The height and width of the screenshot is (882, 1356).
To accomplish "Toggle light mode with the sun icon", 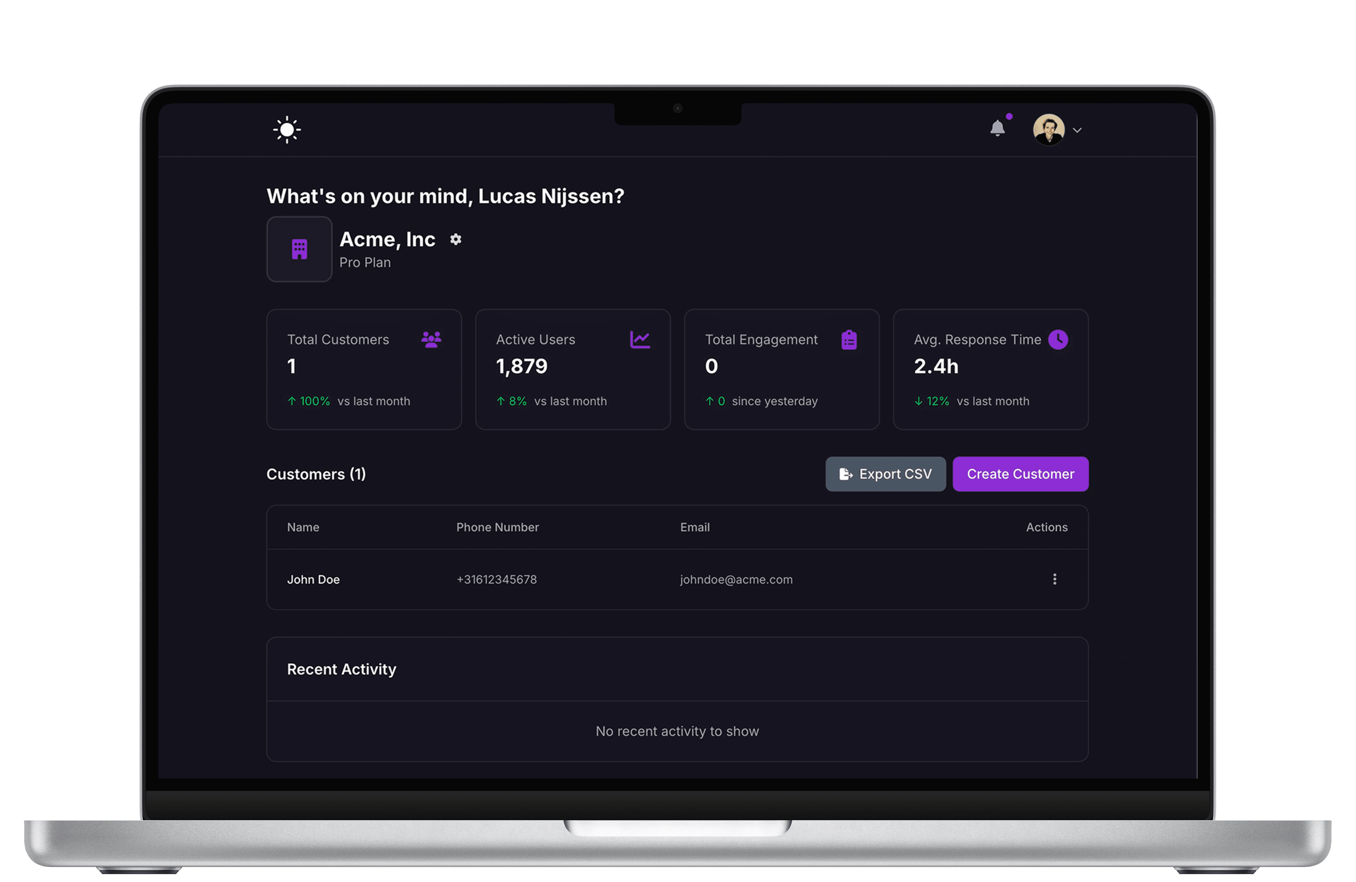I will 287,129.
